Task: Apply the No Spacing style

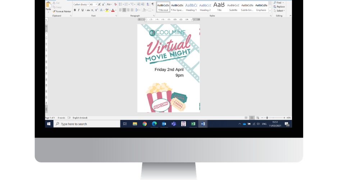Action: point(177,7)
